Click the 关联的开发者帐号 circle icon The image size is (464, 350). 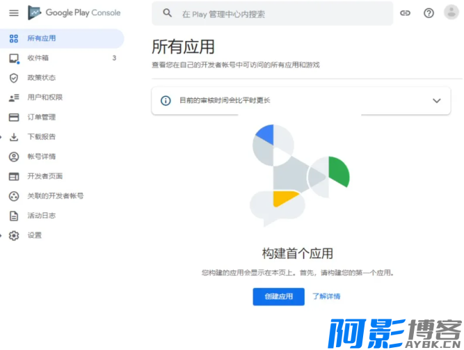[x=14, y=196]
